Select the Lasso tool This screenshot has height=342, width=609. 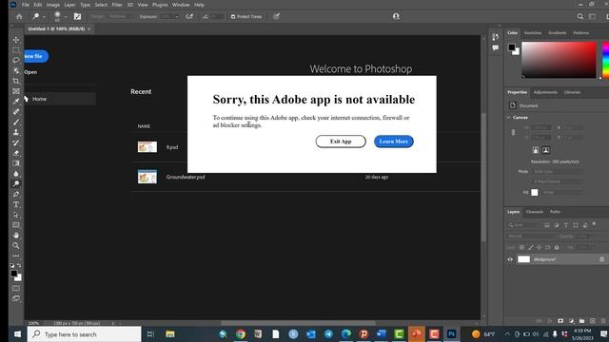point(16,60)
